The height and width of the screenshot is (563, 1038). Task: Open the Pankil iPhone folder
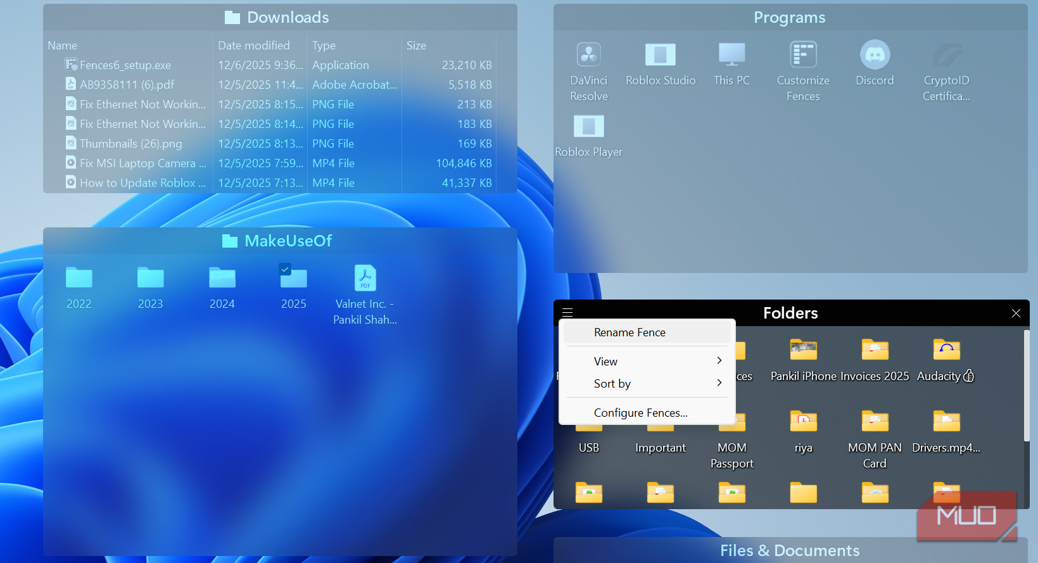[x=803, y=360]
